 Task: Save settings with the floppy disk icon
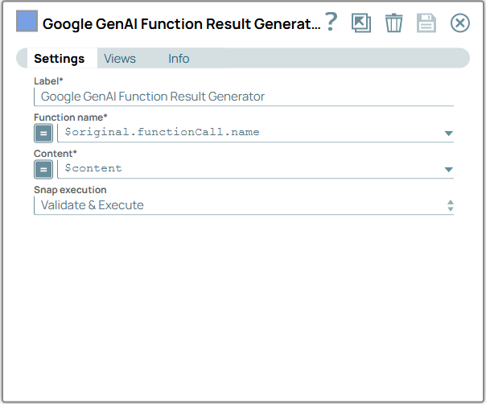click(x=426, y=23)
